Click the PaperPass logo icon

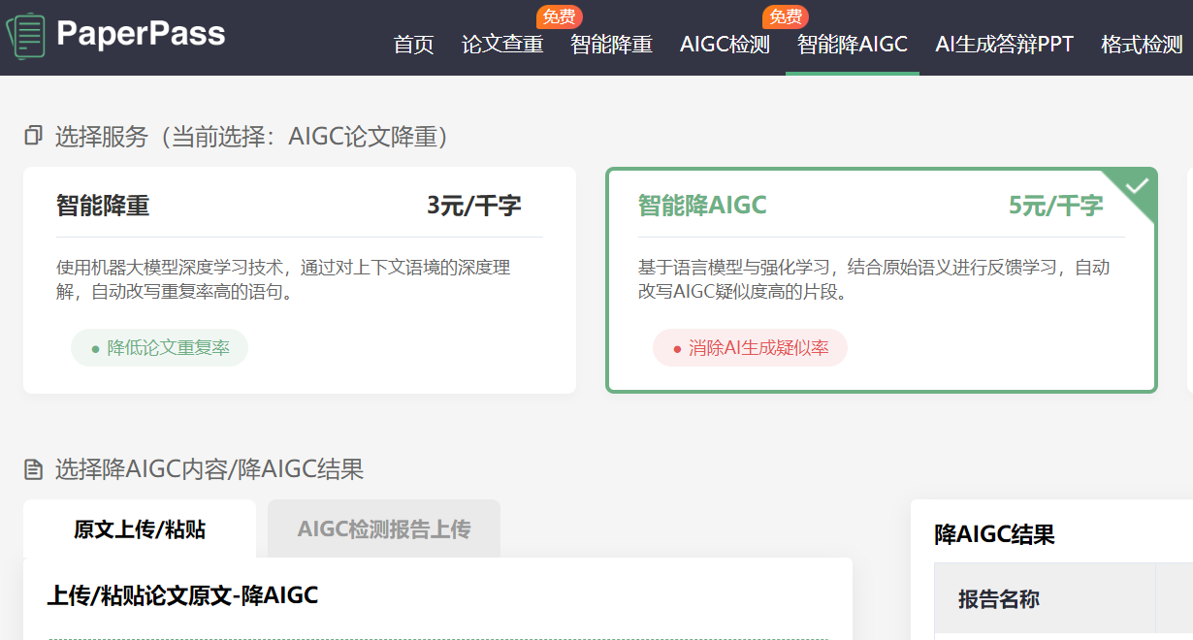pyautogui.click(x=26, y=36)
